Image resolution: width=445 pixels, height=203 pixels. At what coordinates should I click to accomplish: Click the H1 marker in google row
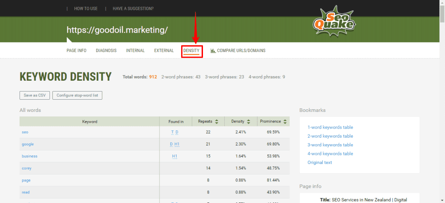(x=177, y=144)
